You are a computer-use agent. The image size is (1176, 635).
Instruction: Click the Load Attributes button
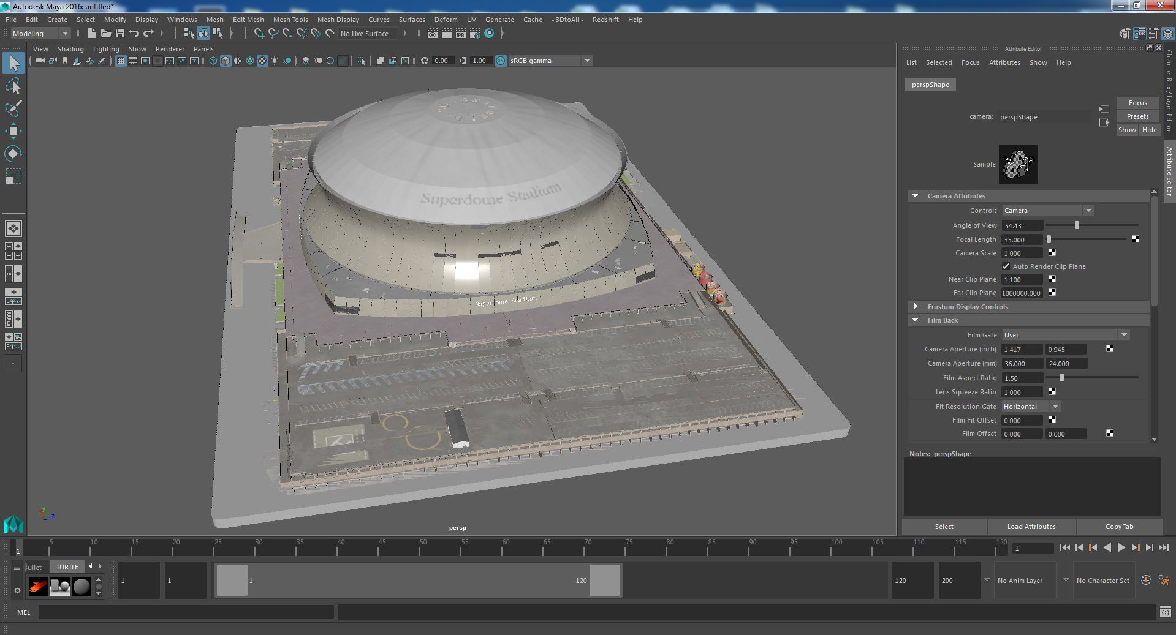(x=1031, y=527)
